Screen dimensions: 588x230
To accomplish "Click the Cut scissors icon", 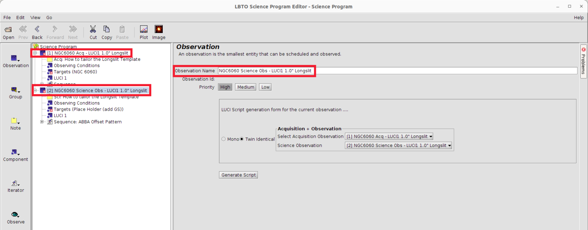I will coord(93,30).
